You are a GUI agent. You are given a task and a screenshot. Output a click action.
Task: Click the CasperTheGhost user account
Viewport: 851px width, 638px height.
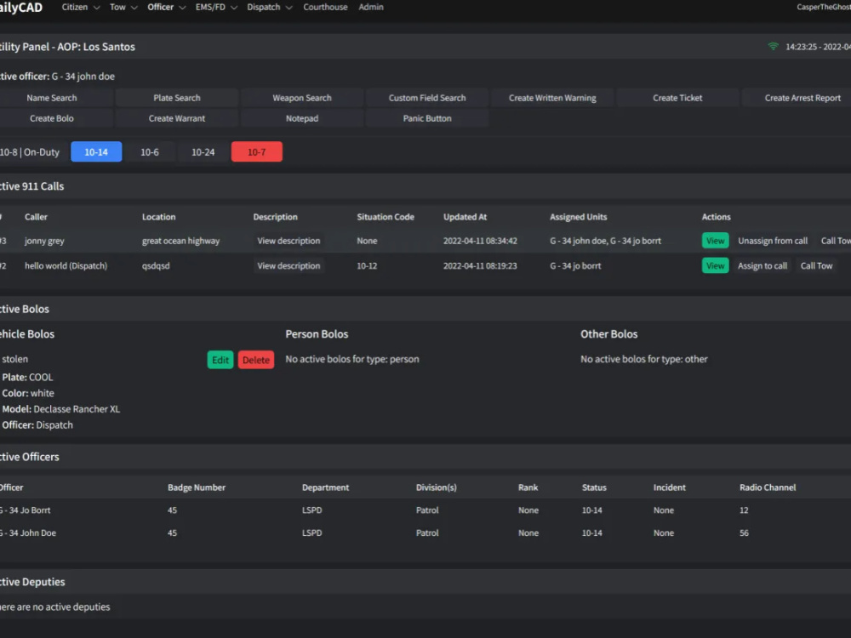823,7
